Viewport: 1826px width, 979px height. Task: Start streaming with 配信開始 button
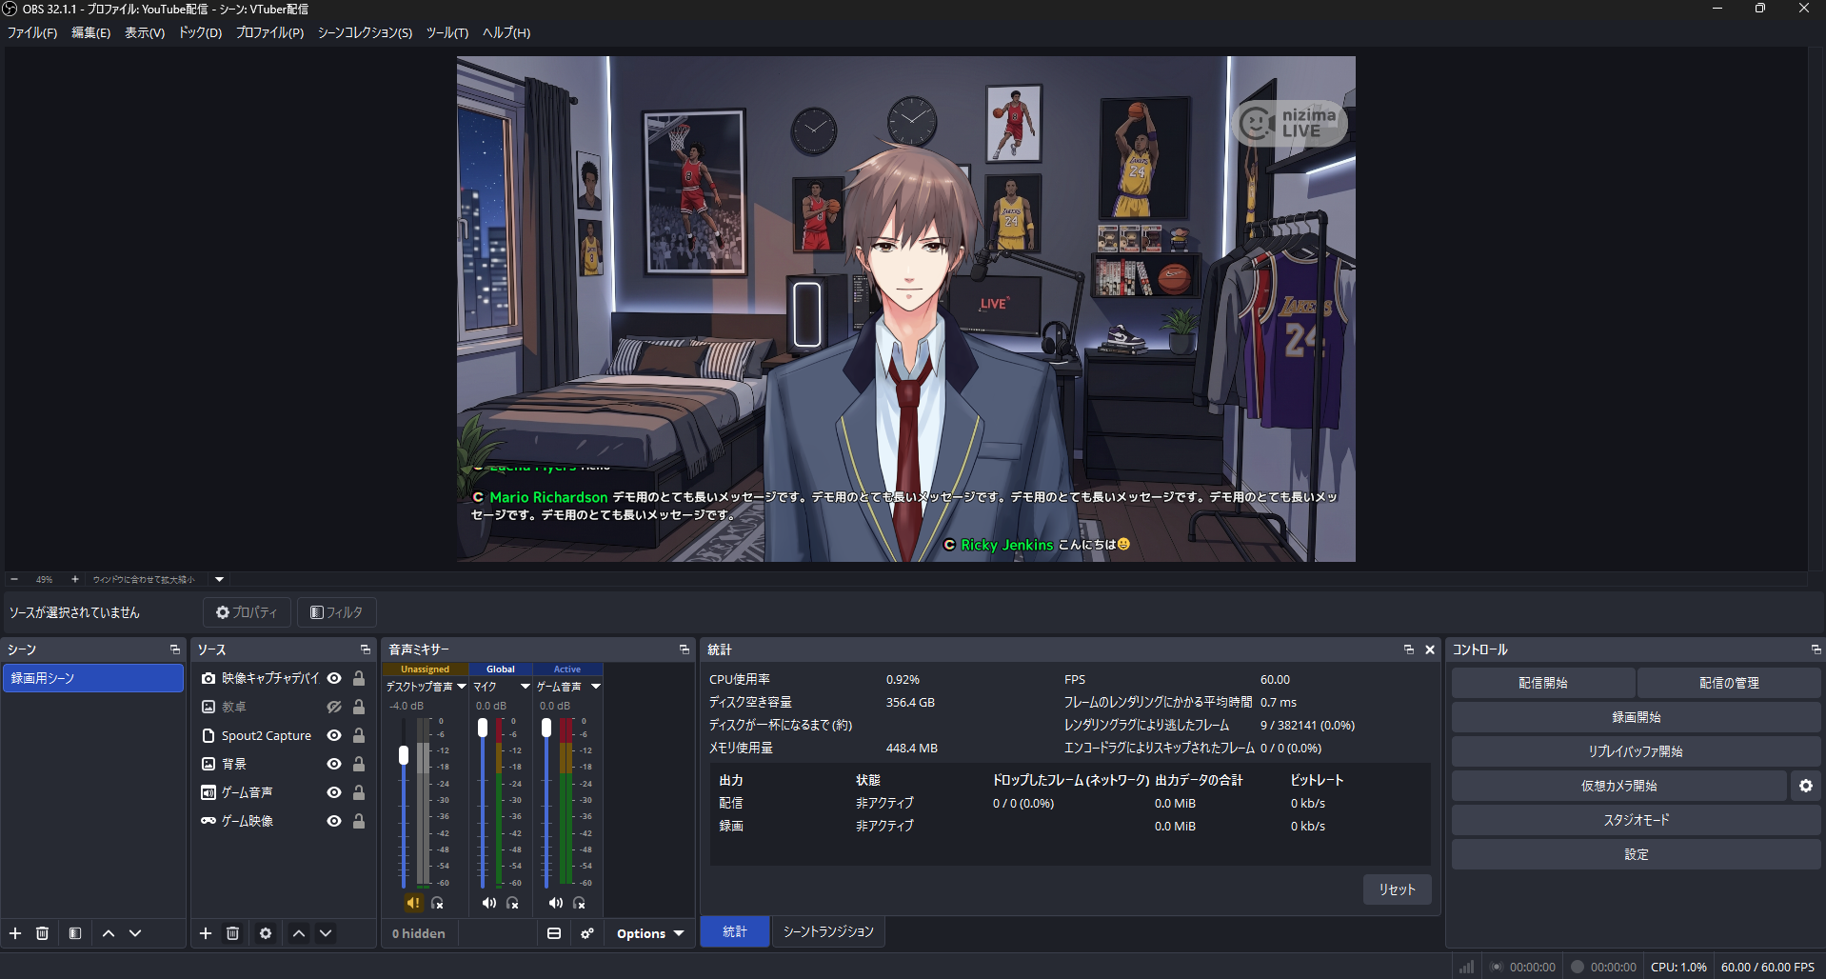click(1543, 683)
